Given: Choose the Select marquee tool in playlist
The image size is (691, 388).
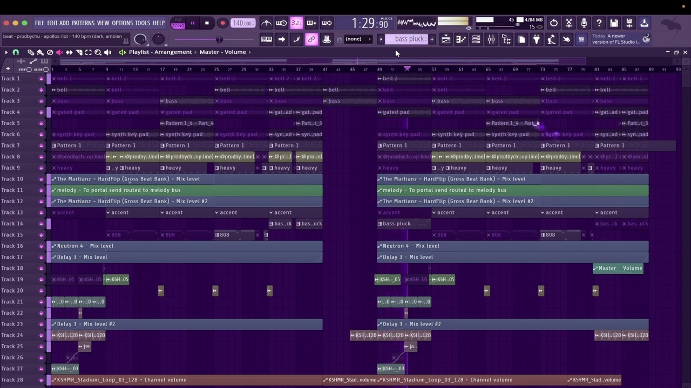Looking at the screenshot, I should [89, 52].
